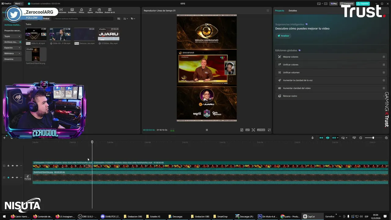The width and height of the screenshot is (391, 220).
Task: Click the timeline playhead marker
Action: (92, 142)
